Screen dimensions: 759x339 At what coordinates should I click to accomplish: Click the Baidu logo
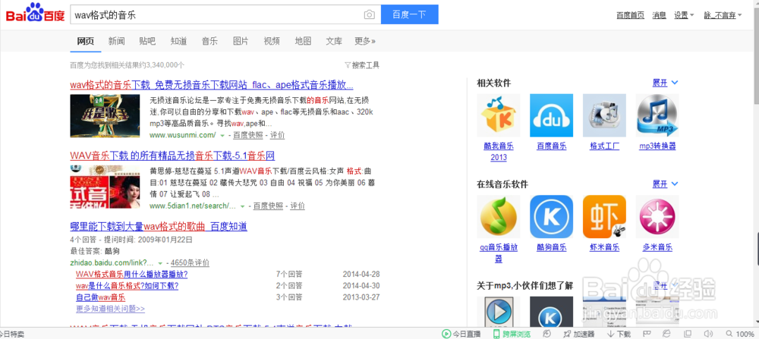(36, 14)
